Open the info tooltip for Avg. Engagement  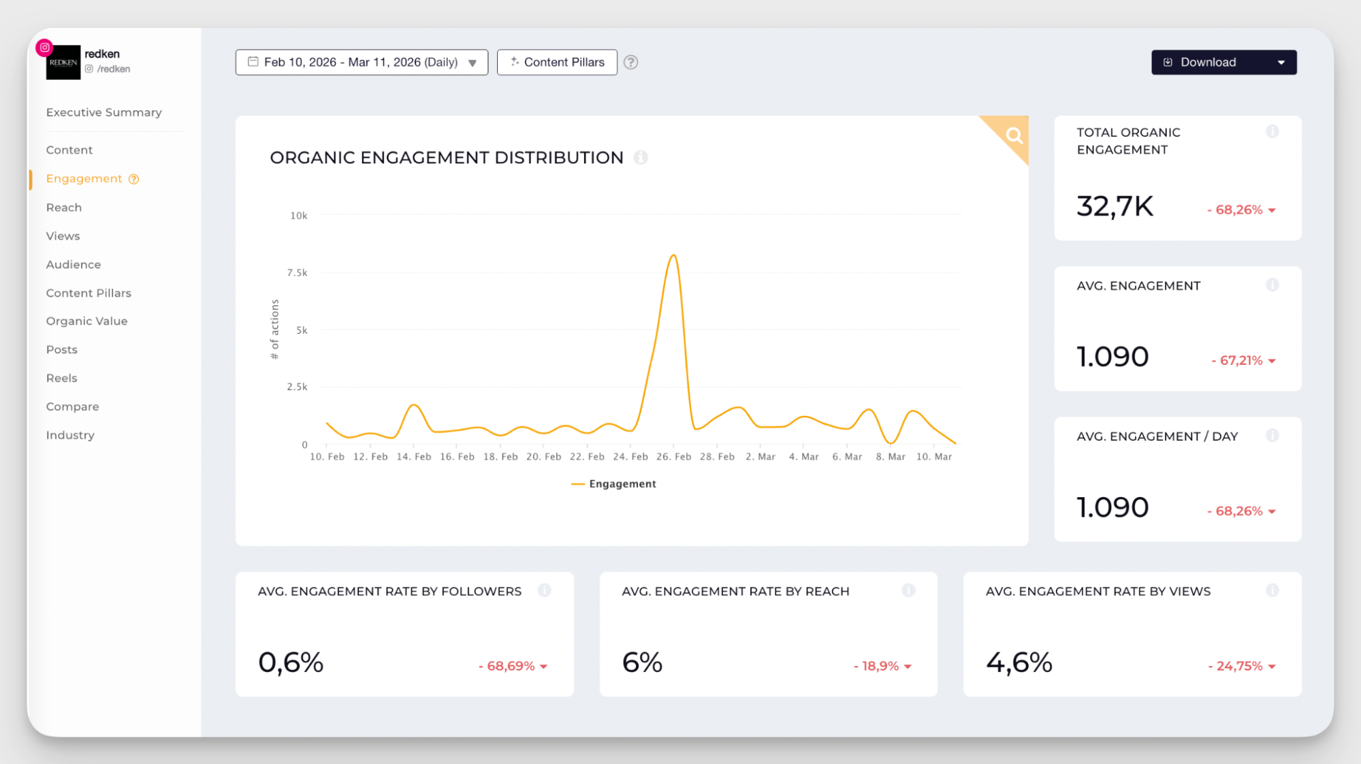tap(1272, 285)
